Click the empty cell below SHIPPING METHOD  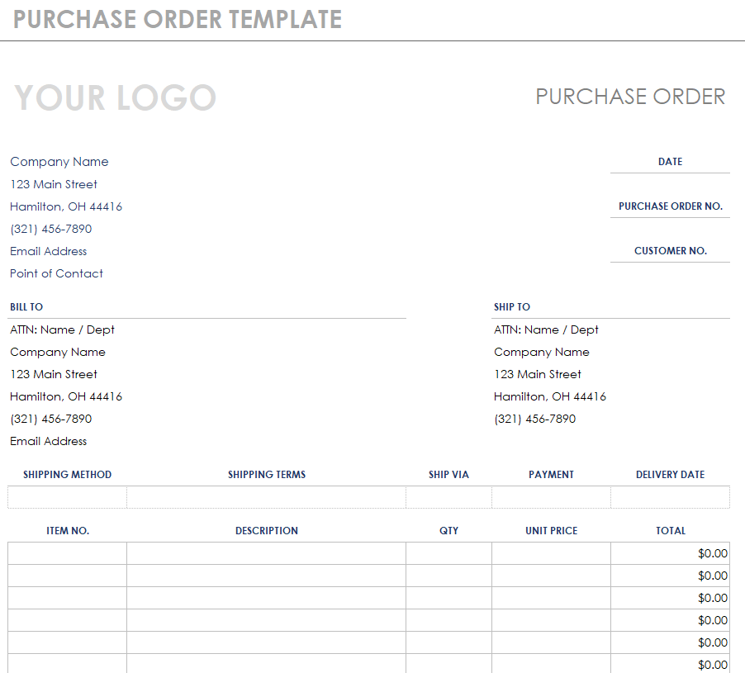68,497
